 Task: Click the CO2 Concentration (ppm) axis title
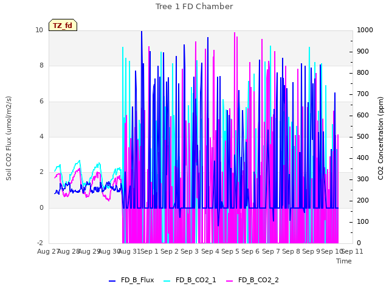click(x=380, y=138)
